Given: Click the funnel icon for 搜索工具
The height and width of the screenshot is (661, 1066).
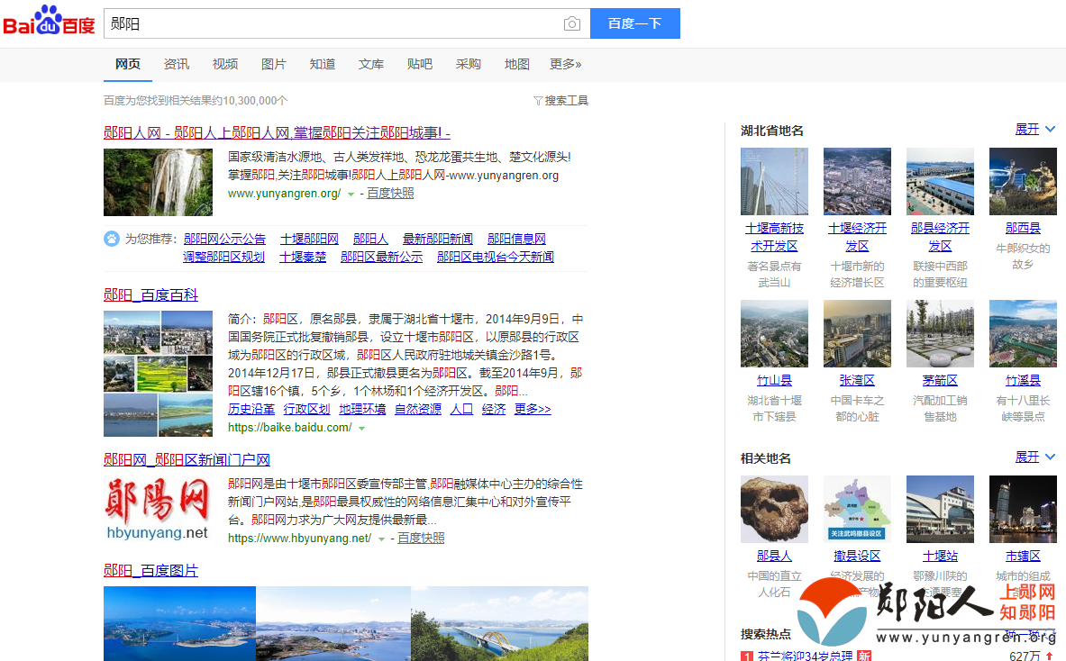Looking at the screenshot, I should click(x=538, y=101).
